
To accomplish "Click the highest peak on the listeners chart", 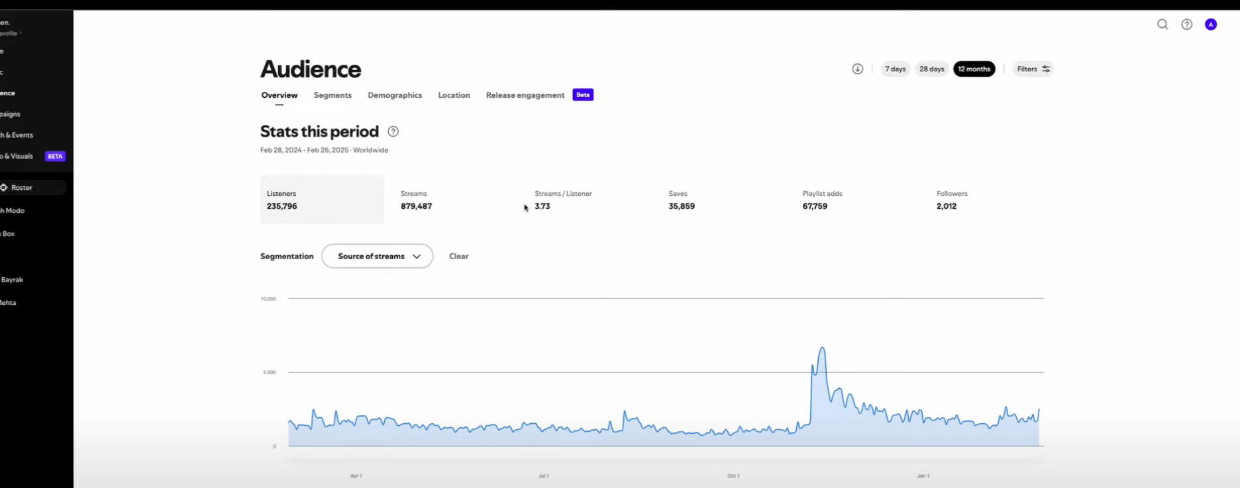I will point(822,348).
